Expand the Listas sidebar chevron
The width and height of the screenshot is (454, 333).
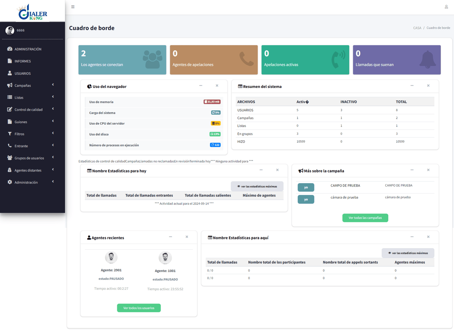(x=53, y=97)
